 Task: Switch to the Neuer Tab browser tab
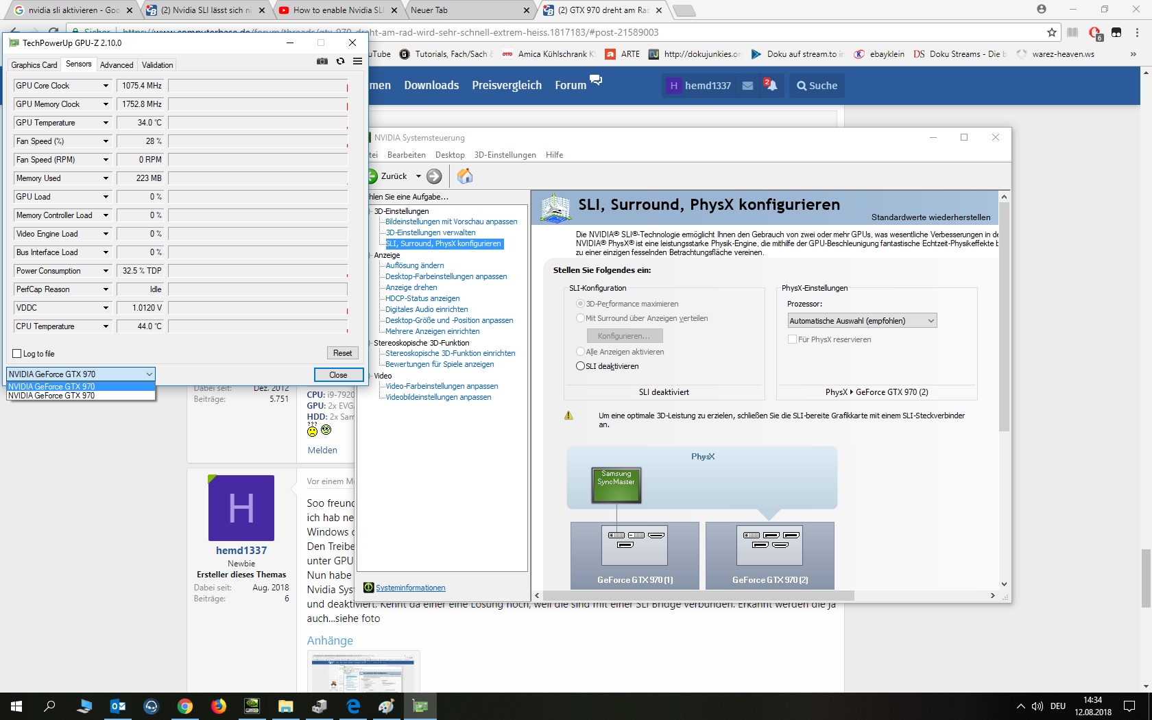point(470,10)
